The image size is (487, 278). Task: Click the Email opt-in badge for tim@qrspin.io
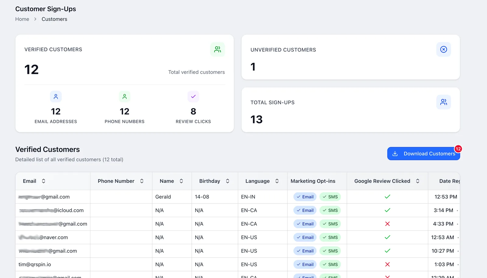pyautogui.click(x=305, y=265)
